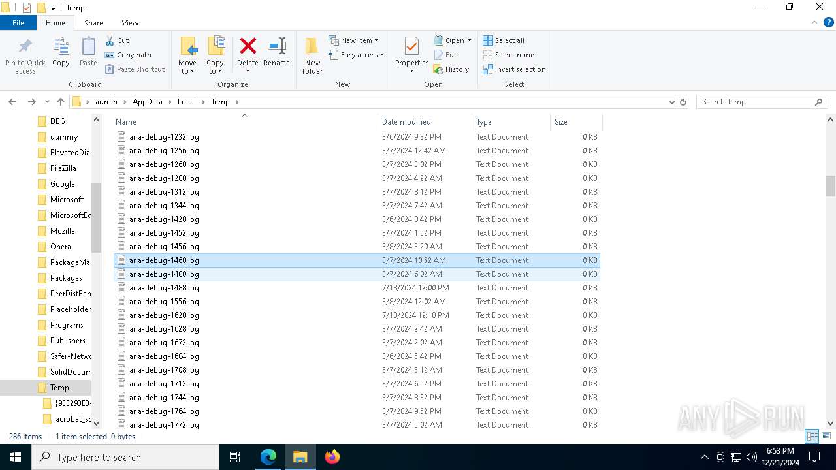
Task: Click the Type here to search box
Action: click(x=125, y=457)
